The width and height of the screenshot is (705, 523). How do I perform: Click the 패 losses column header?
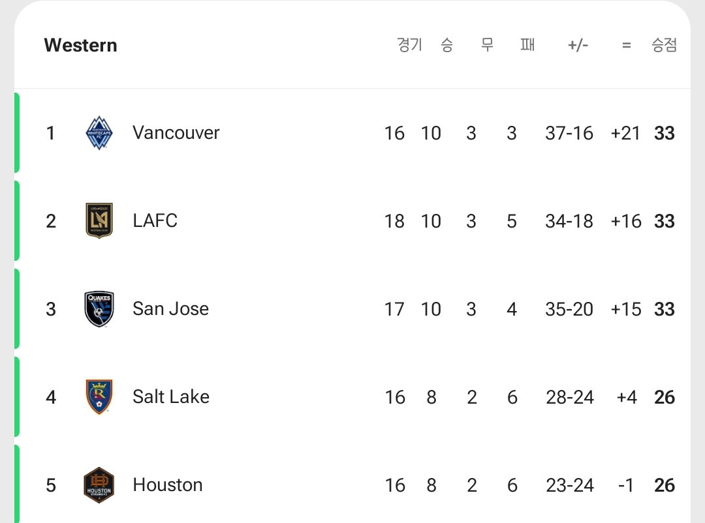[x=527, y=45]
